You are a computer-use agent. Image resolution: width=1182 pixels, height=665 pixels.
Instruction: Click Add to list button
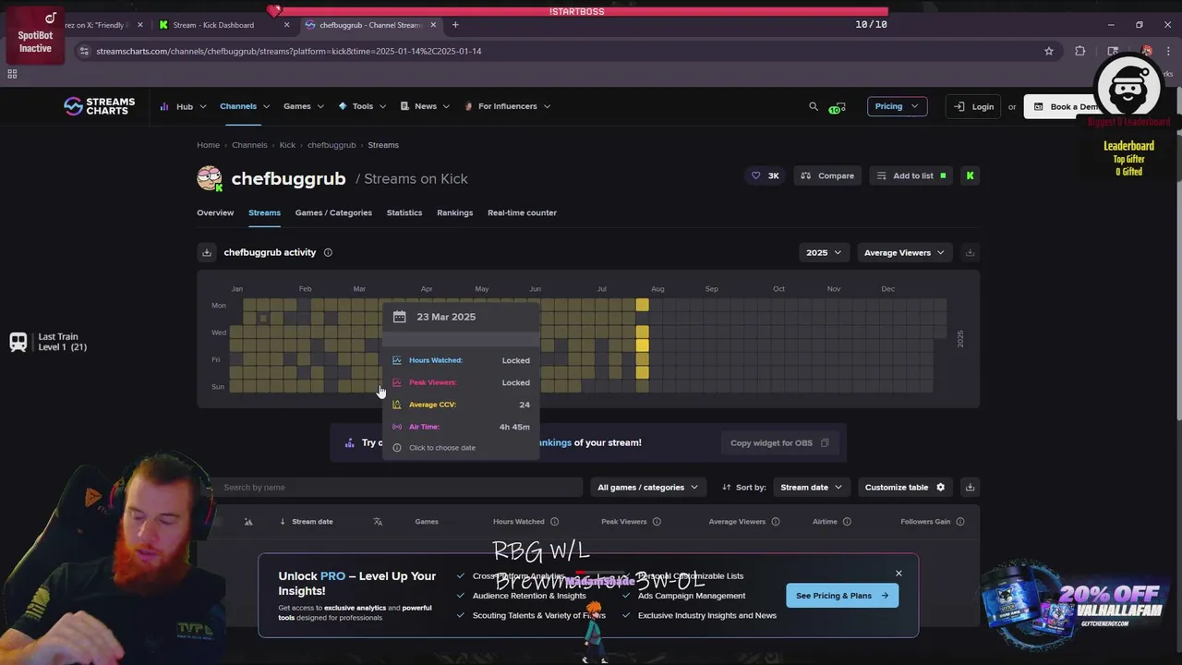click(x=911, y=175)
